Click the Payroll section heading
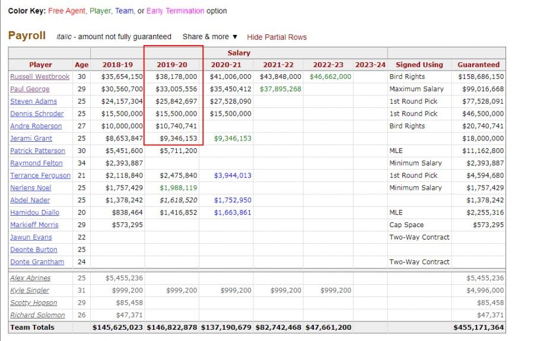534x341 pixels. (27, 36)
